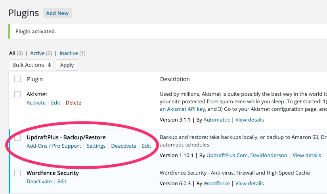Screen dimensions: 327x194
Task: Click the 'Version 3.1.1' text
Action: 175,120
